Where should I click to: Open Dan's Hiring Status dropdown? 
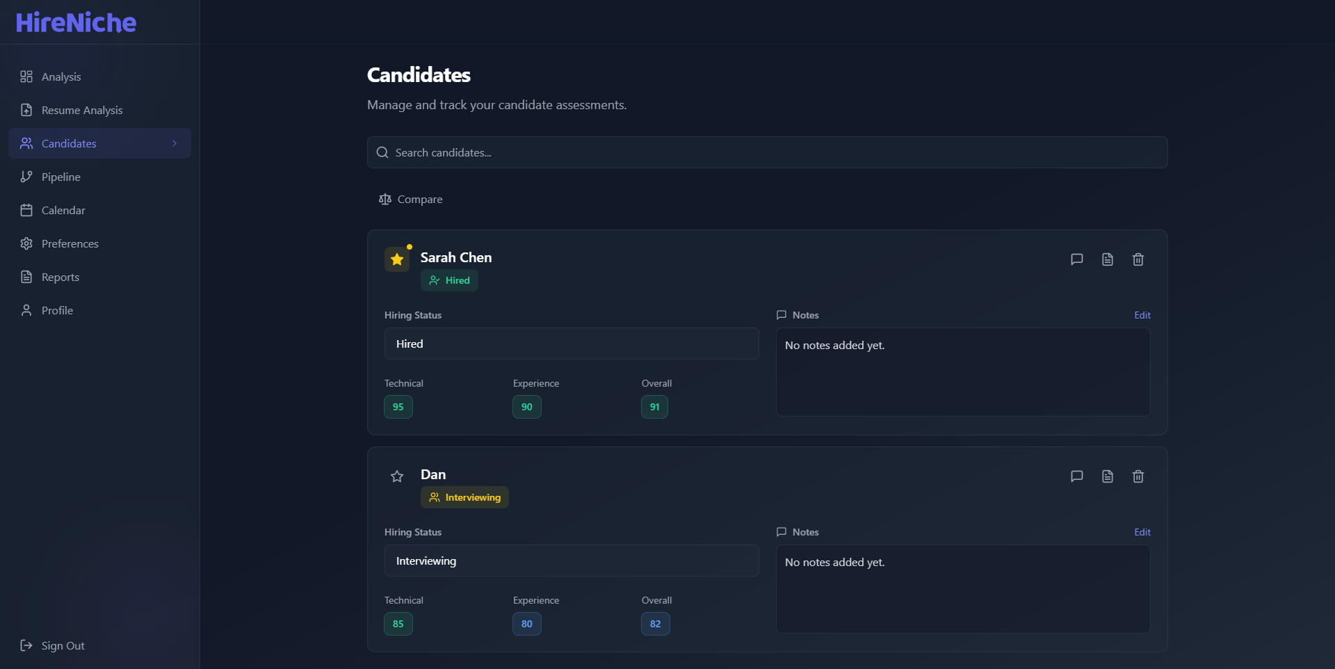coord(572,561)
